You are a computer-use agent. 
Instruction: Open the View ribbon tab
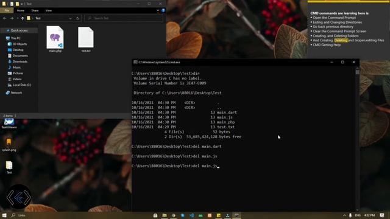click(49, 10)
